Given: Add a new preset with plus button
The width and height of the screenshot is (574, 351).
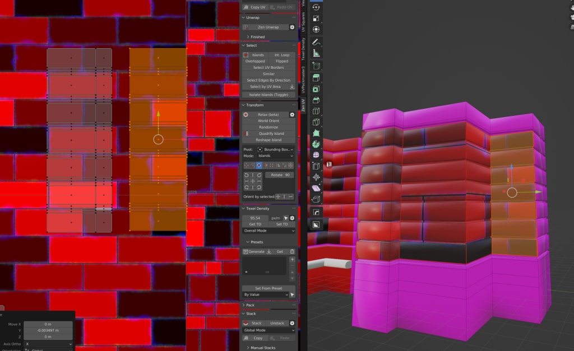Looking at the screenshot, I should [x=292, y=260].
